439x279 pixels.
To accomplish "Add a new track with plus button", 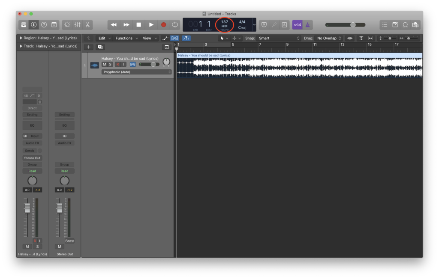I will click(x=88, y=47).
